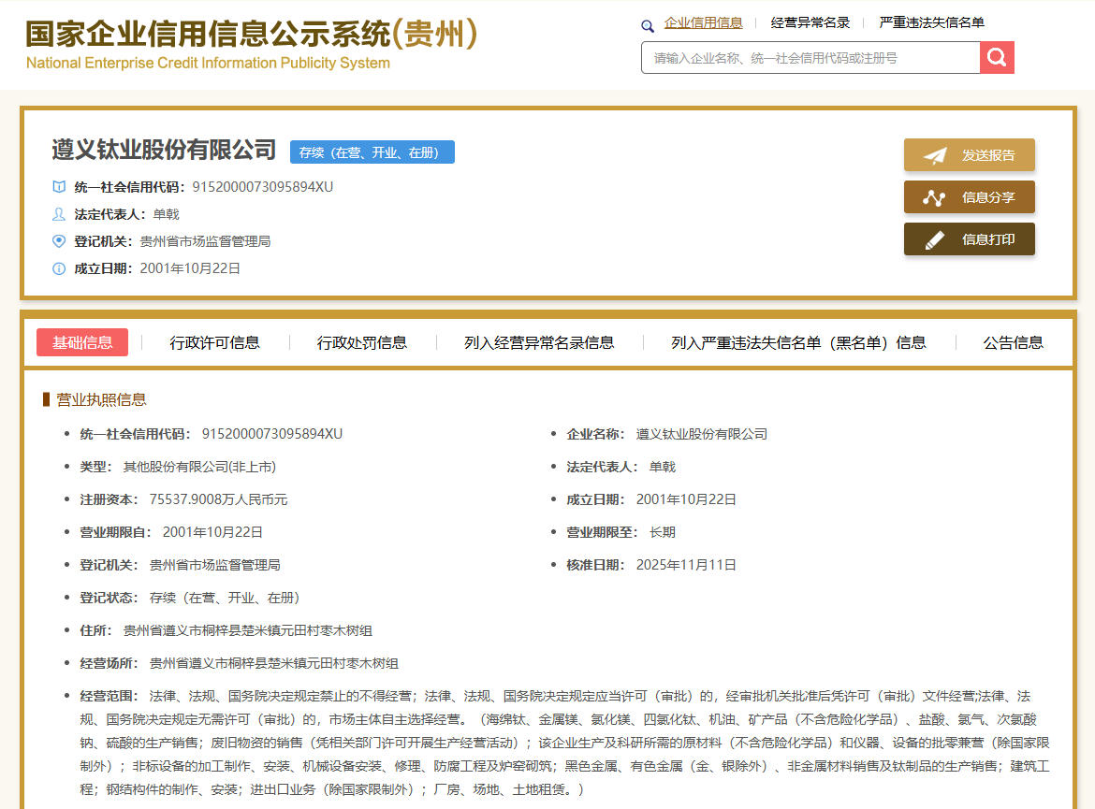Click the person icon beside 法定代表人 in header card

click(x=59, y=213)
